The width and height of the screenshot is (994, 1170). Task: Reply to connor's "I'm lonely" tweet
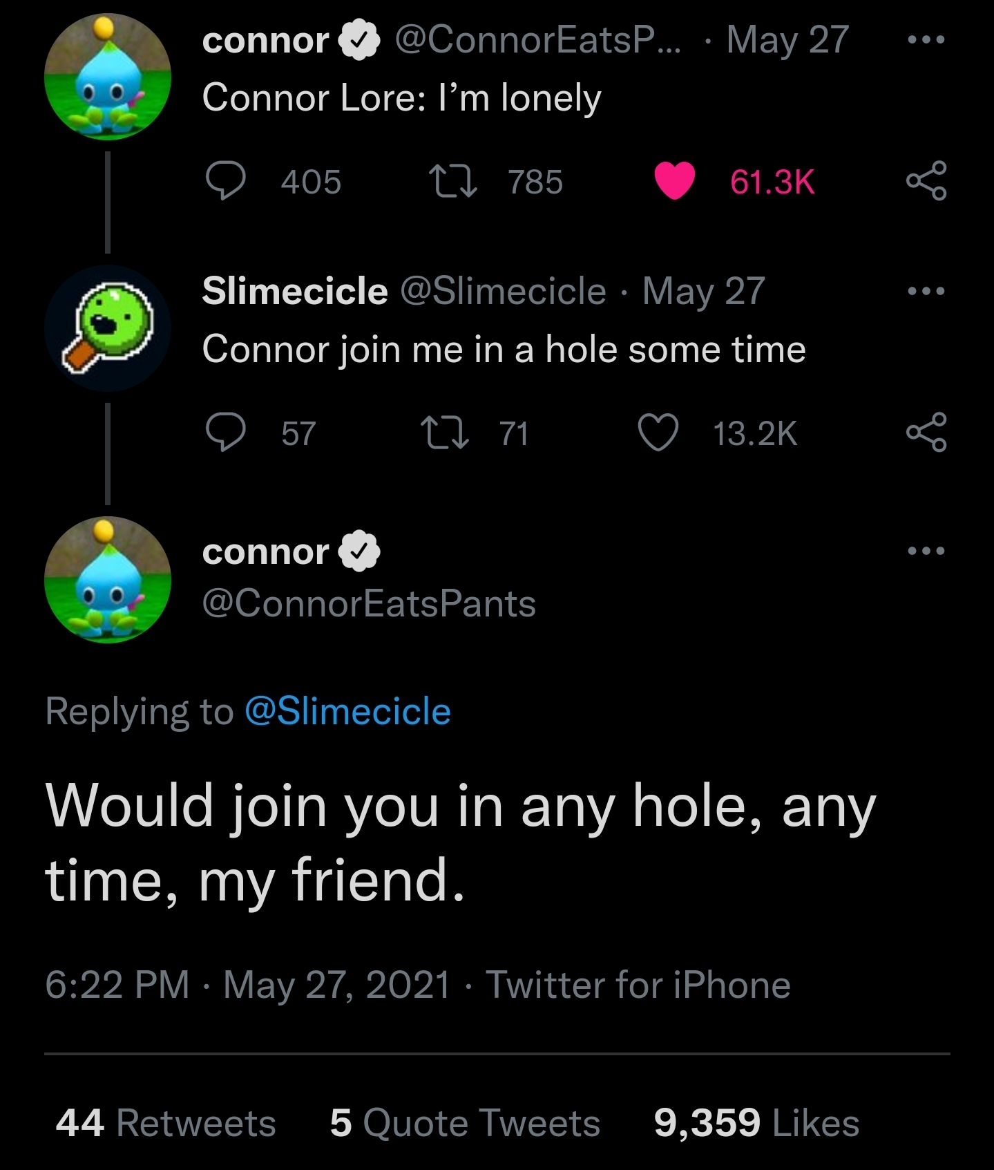point(226,181)
